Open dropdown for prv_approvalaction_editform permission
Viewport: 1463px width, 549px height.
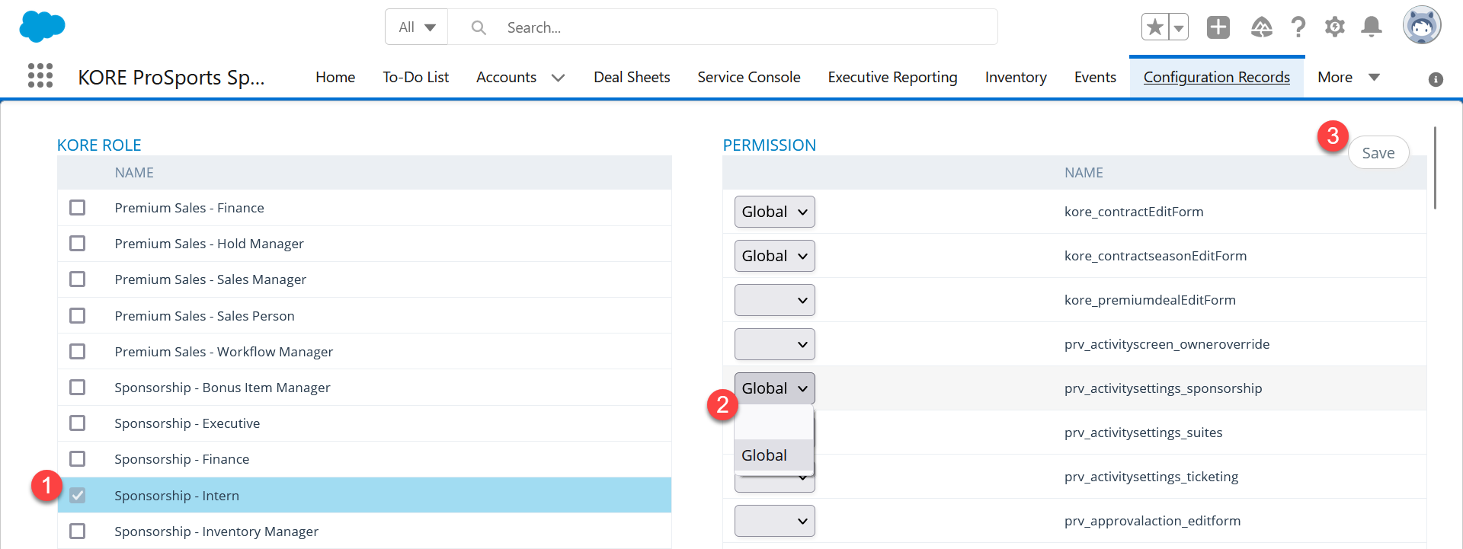click(774, 521)
